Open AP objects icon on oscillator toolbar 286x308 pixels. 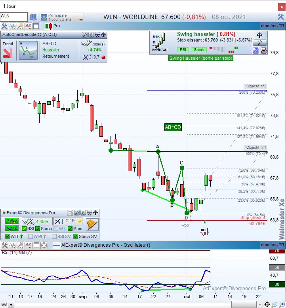pyautogui.click(x=28, y=245)
